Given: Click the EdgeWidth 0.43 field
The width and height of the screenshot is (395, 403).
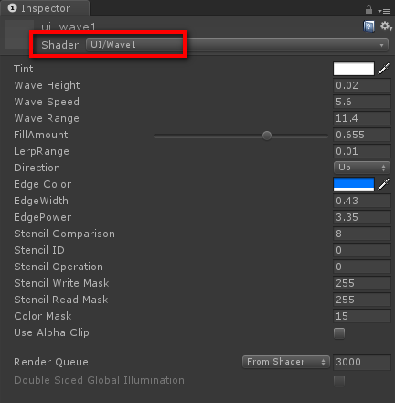Looking at the screenshot, I should [x=362, y=201].
